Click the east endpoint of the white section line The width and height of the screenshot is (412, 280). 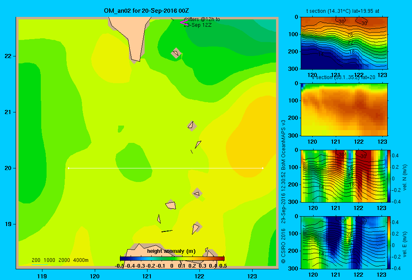263,168
